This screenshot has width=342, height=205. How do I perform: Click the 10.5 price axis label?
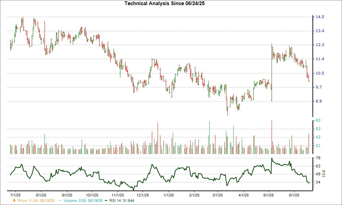click(x=320, y=73)
